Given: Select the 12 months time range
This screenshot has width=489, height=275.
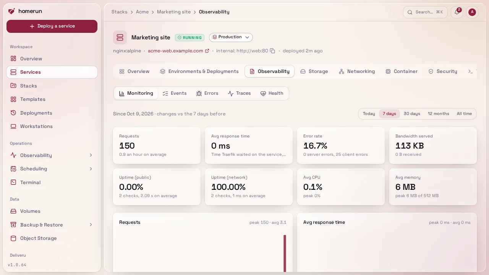Looking at the screenshot, I should pos(438,114).
